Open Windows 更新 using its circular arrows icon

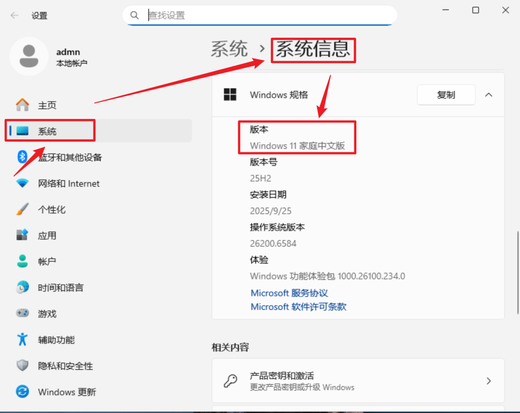(x=23, y=392)
